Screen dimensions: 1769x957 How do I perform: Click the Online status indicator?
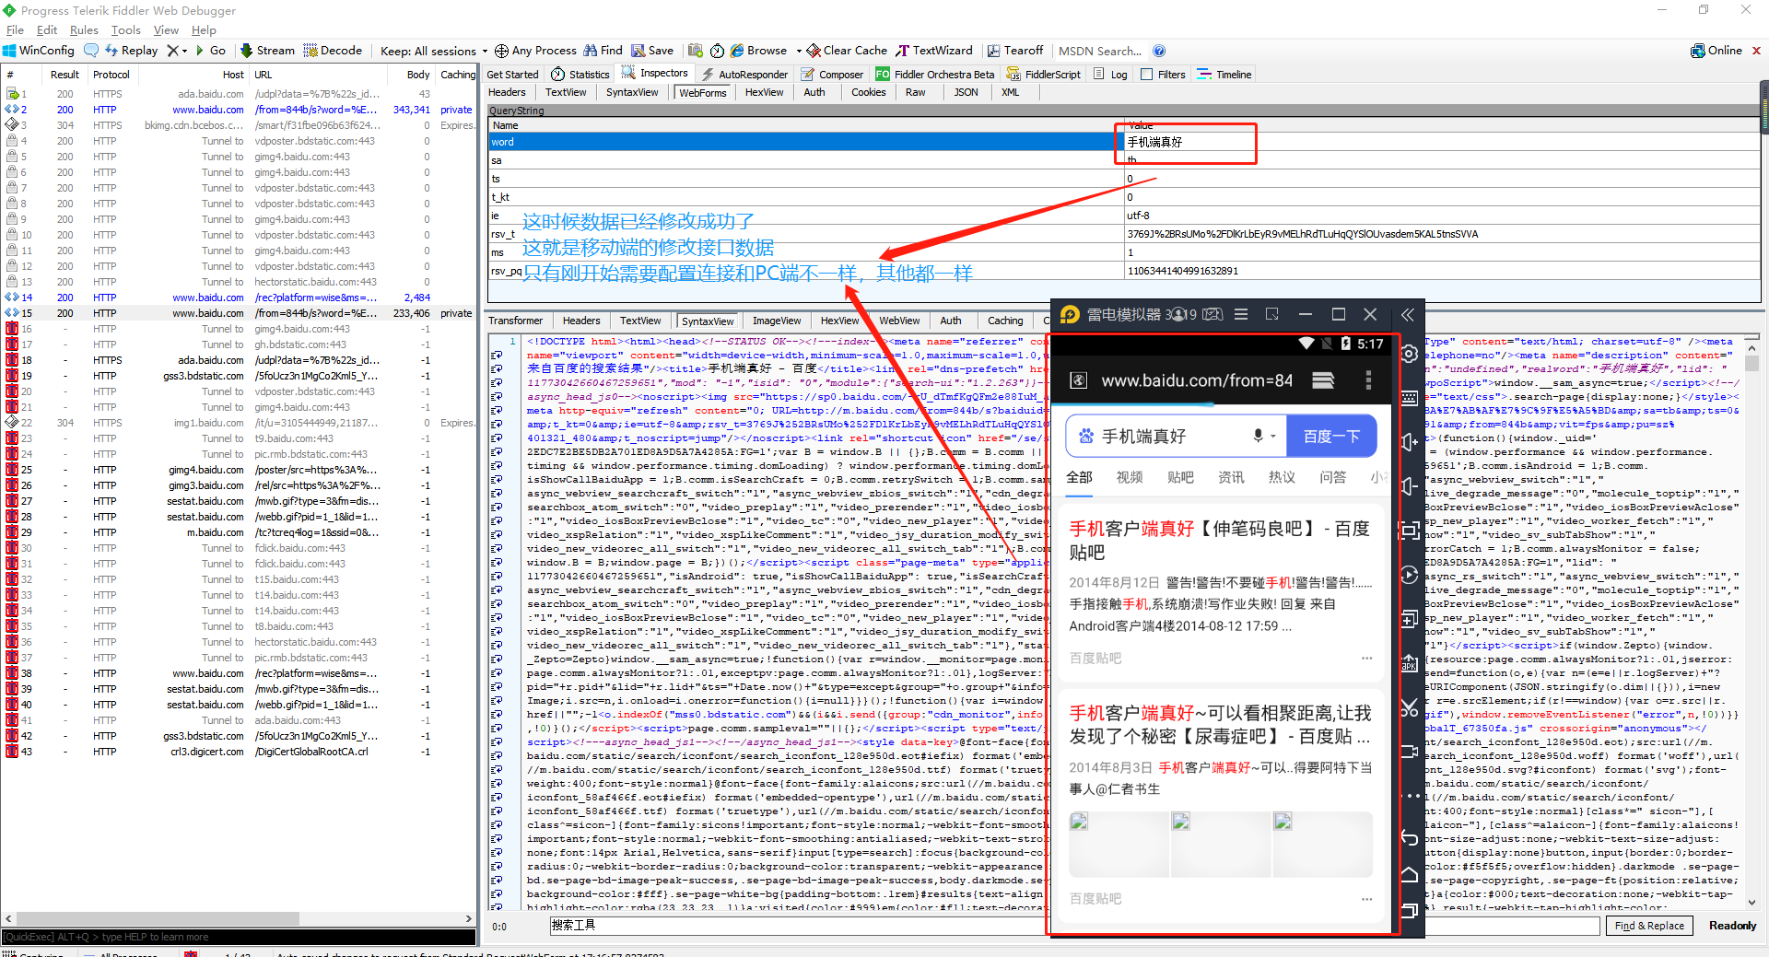pos(1716,51)
